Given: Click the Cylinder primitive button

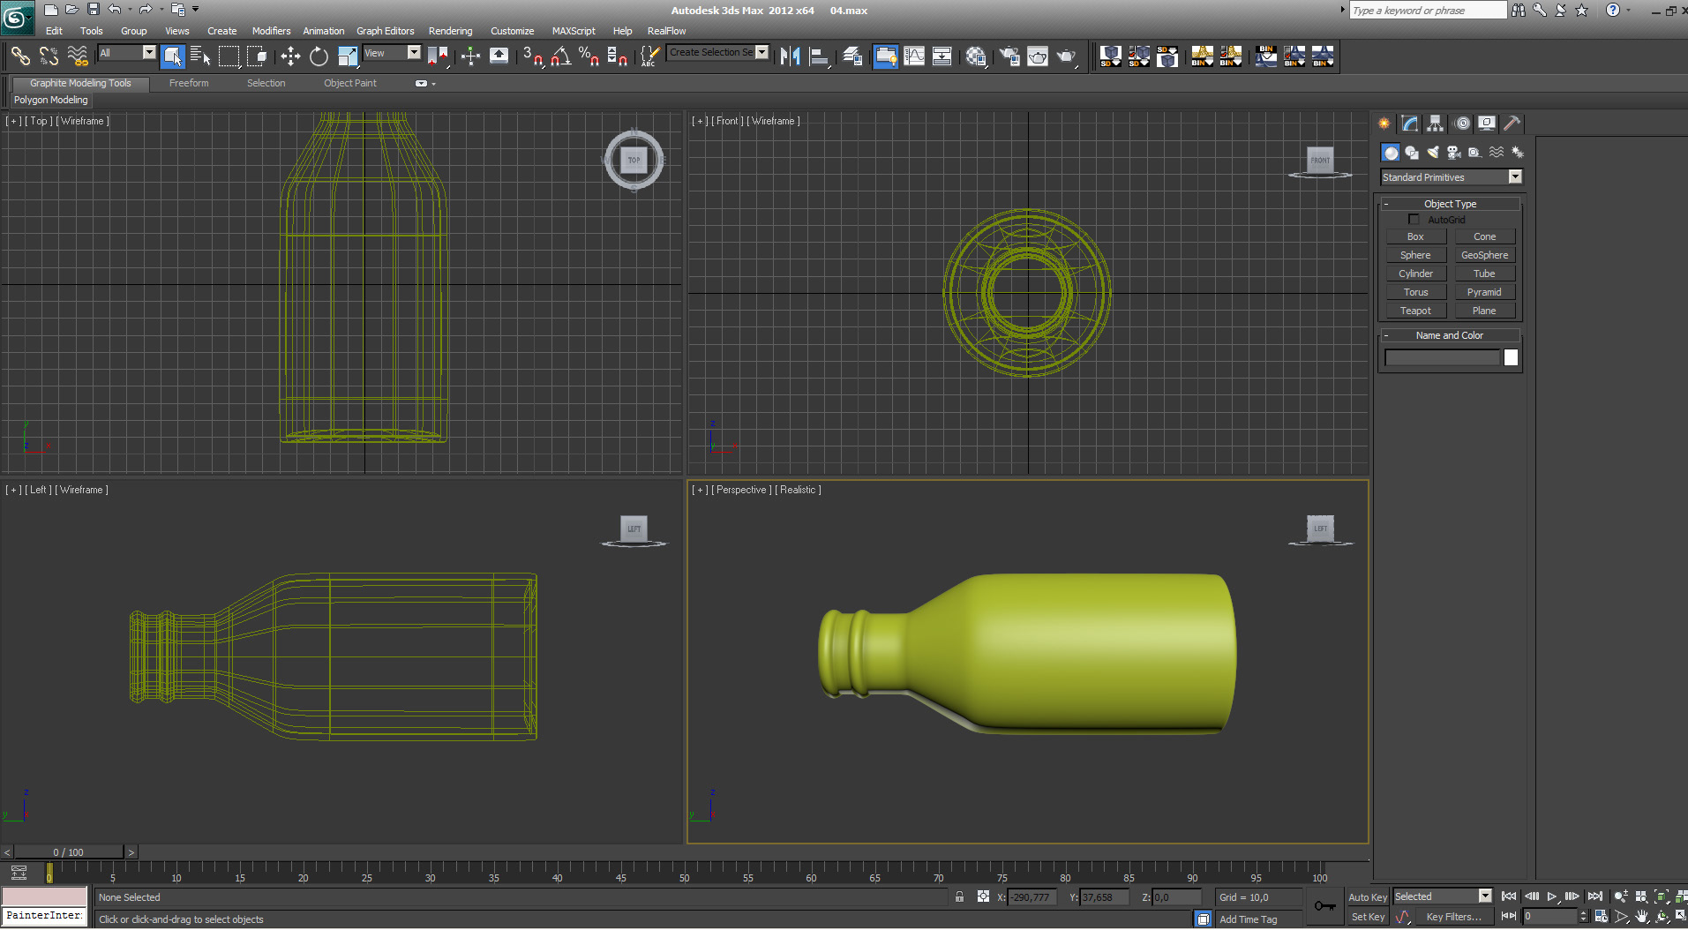Looking at the screenshot, I should (x=1415, y=274).
